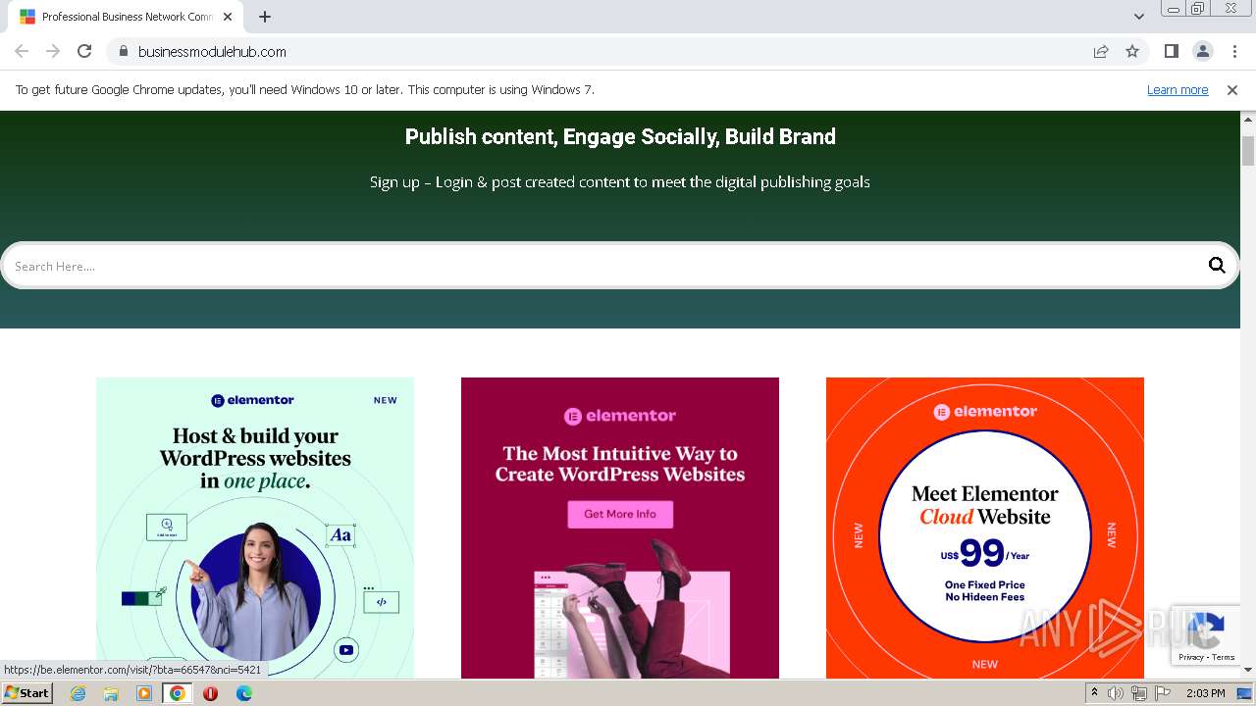Select the Professional Business Network tab

point(128,17)
